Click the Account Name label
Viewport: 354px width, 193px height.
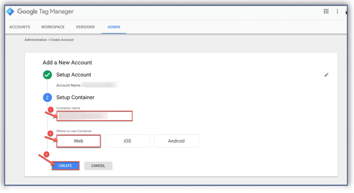click(68, 85)
